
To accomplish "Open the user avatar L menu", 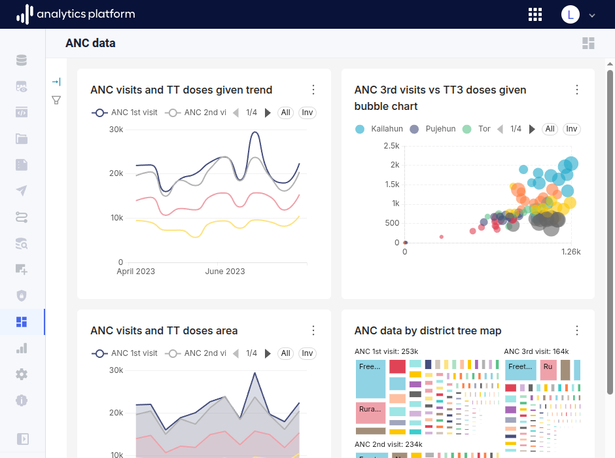I will tap(571, 14).
